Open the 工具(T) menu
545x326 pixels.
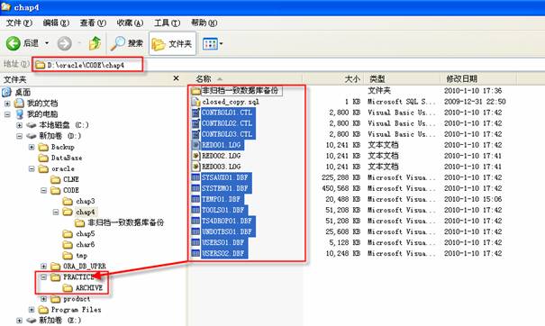pyautogui.click(x=168, y=23)
